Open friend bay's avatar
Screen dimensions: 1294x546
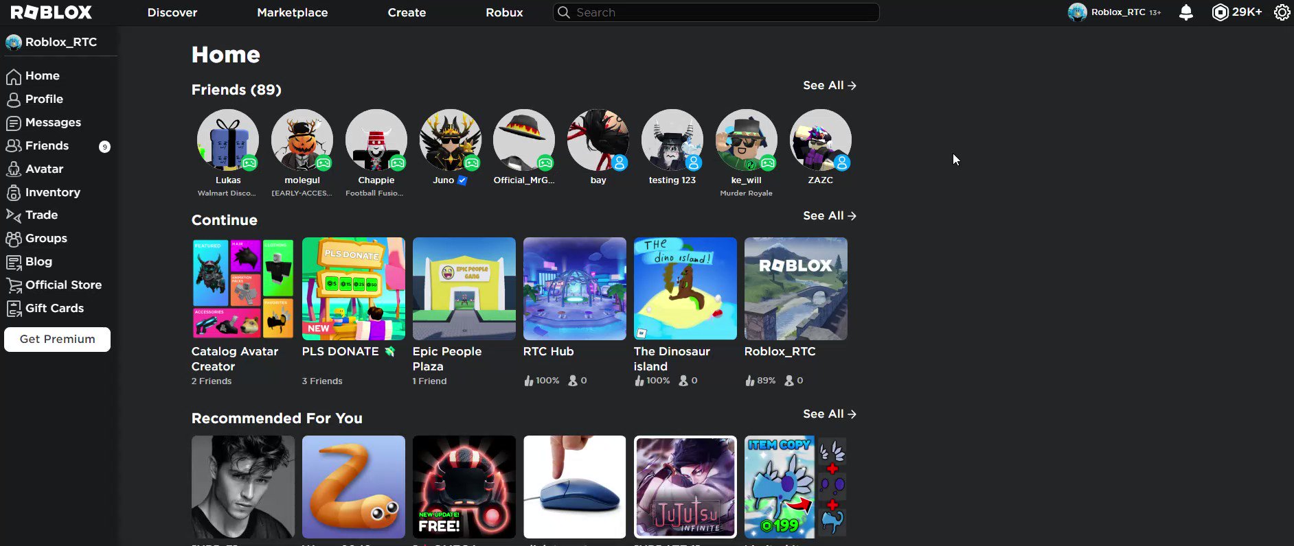point(598,140)
